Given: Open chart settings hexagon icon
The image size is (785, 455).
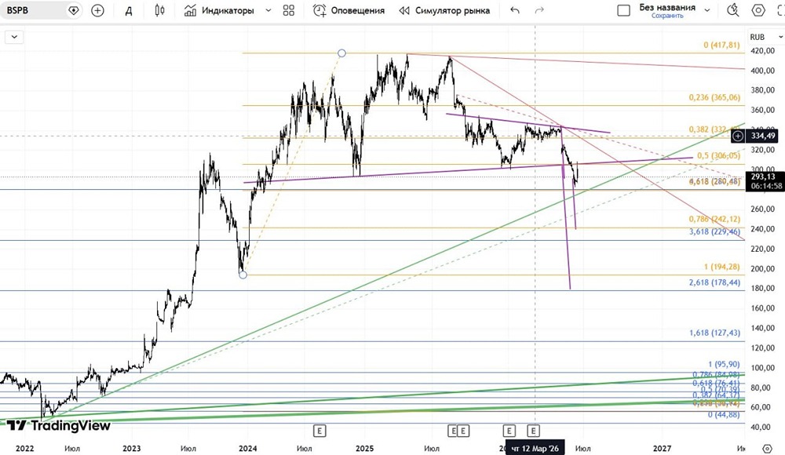Looking at the screenshot, I should tap(758, 10).
